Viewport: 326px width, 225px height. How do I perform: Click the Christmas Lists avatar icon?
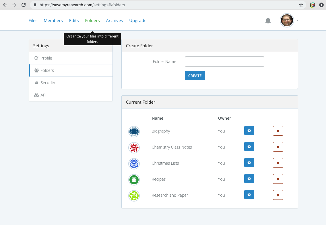(x=134, y=164)
